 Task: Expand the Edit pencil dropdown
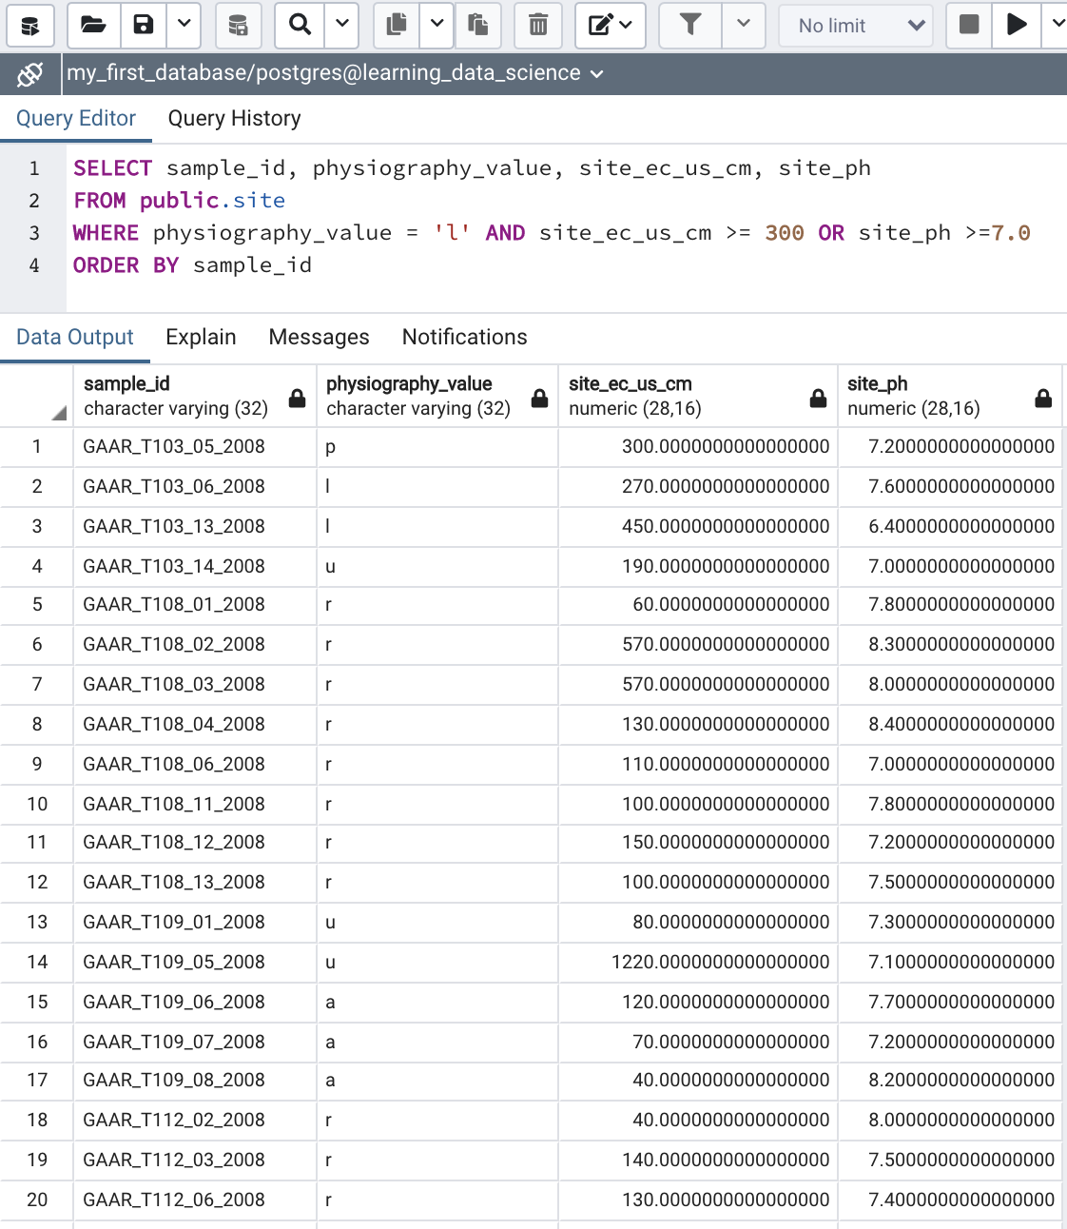[x=611, y=25]
